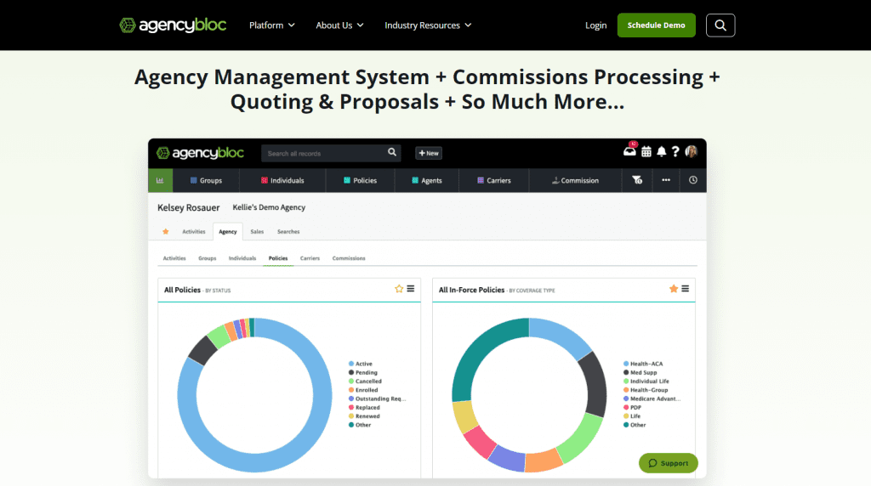Switch to the Searches tab

coord(288,231)
